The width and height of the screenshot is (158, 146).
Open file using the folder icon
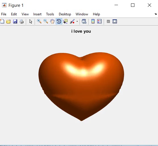(9, 21)
